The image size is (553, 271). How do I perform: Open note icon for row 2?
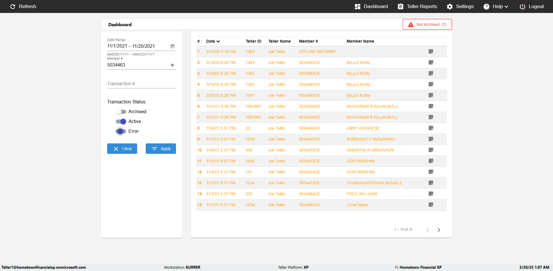[x=431, y=62]
